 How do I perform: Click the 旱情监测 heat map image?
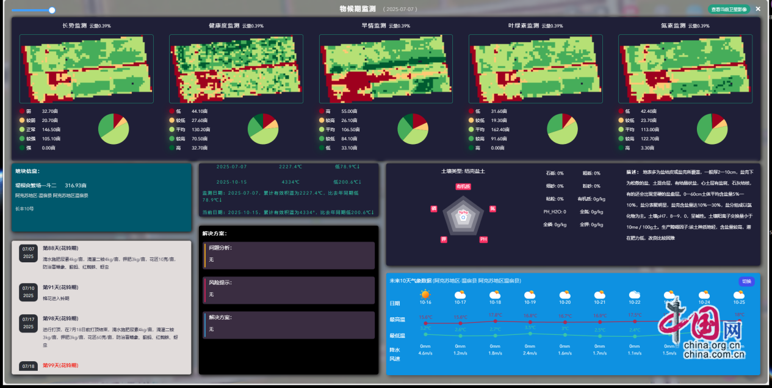click(x=386, y=68)
